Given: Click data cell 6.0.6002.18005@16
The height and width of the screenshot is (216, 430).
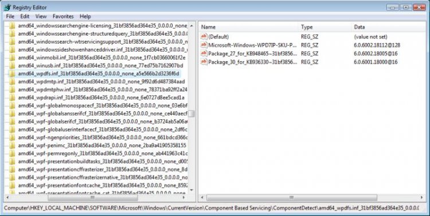Looking at the screenshot, I should 376,53.
